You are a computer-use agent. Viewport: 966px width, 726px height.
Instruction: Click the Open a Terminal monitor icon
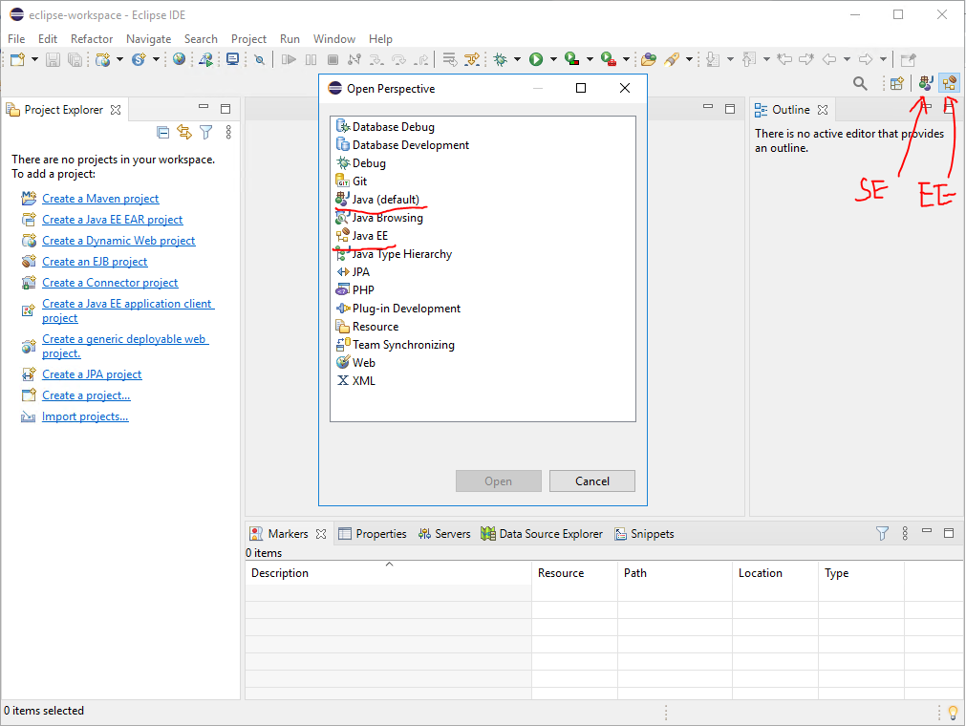(x=233, y=59)
